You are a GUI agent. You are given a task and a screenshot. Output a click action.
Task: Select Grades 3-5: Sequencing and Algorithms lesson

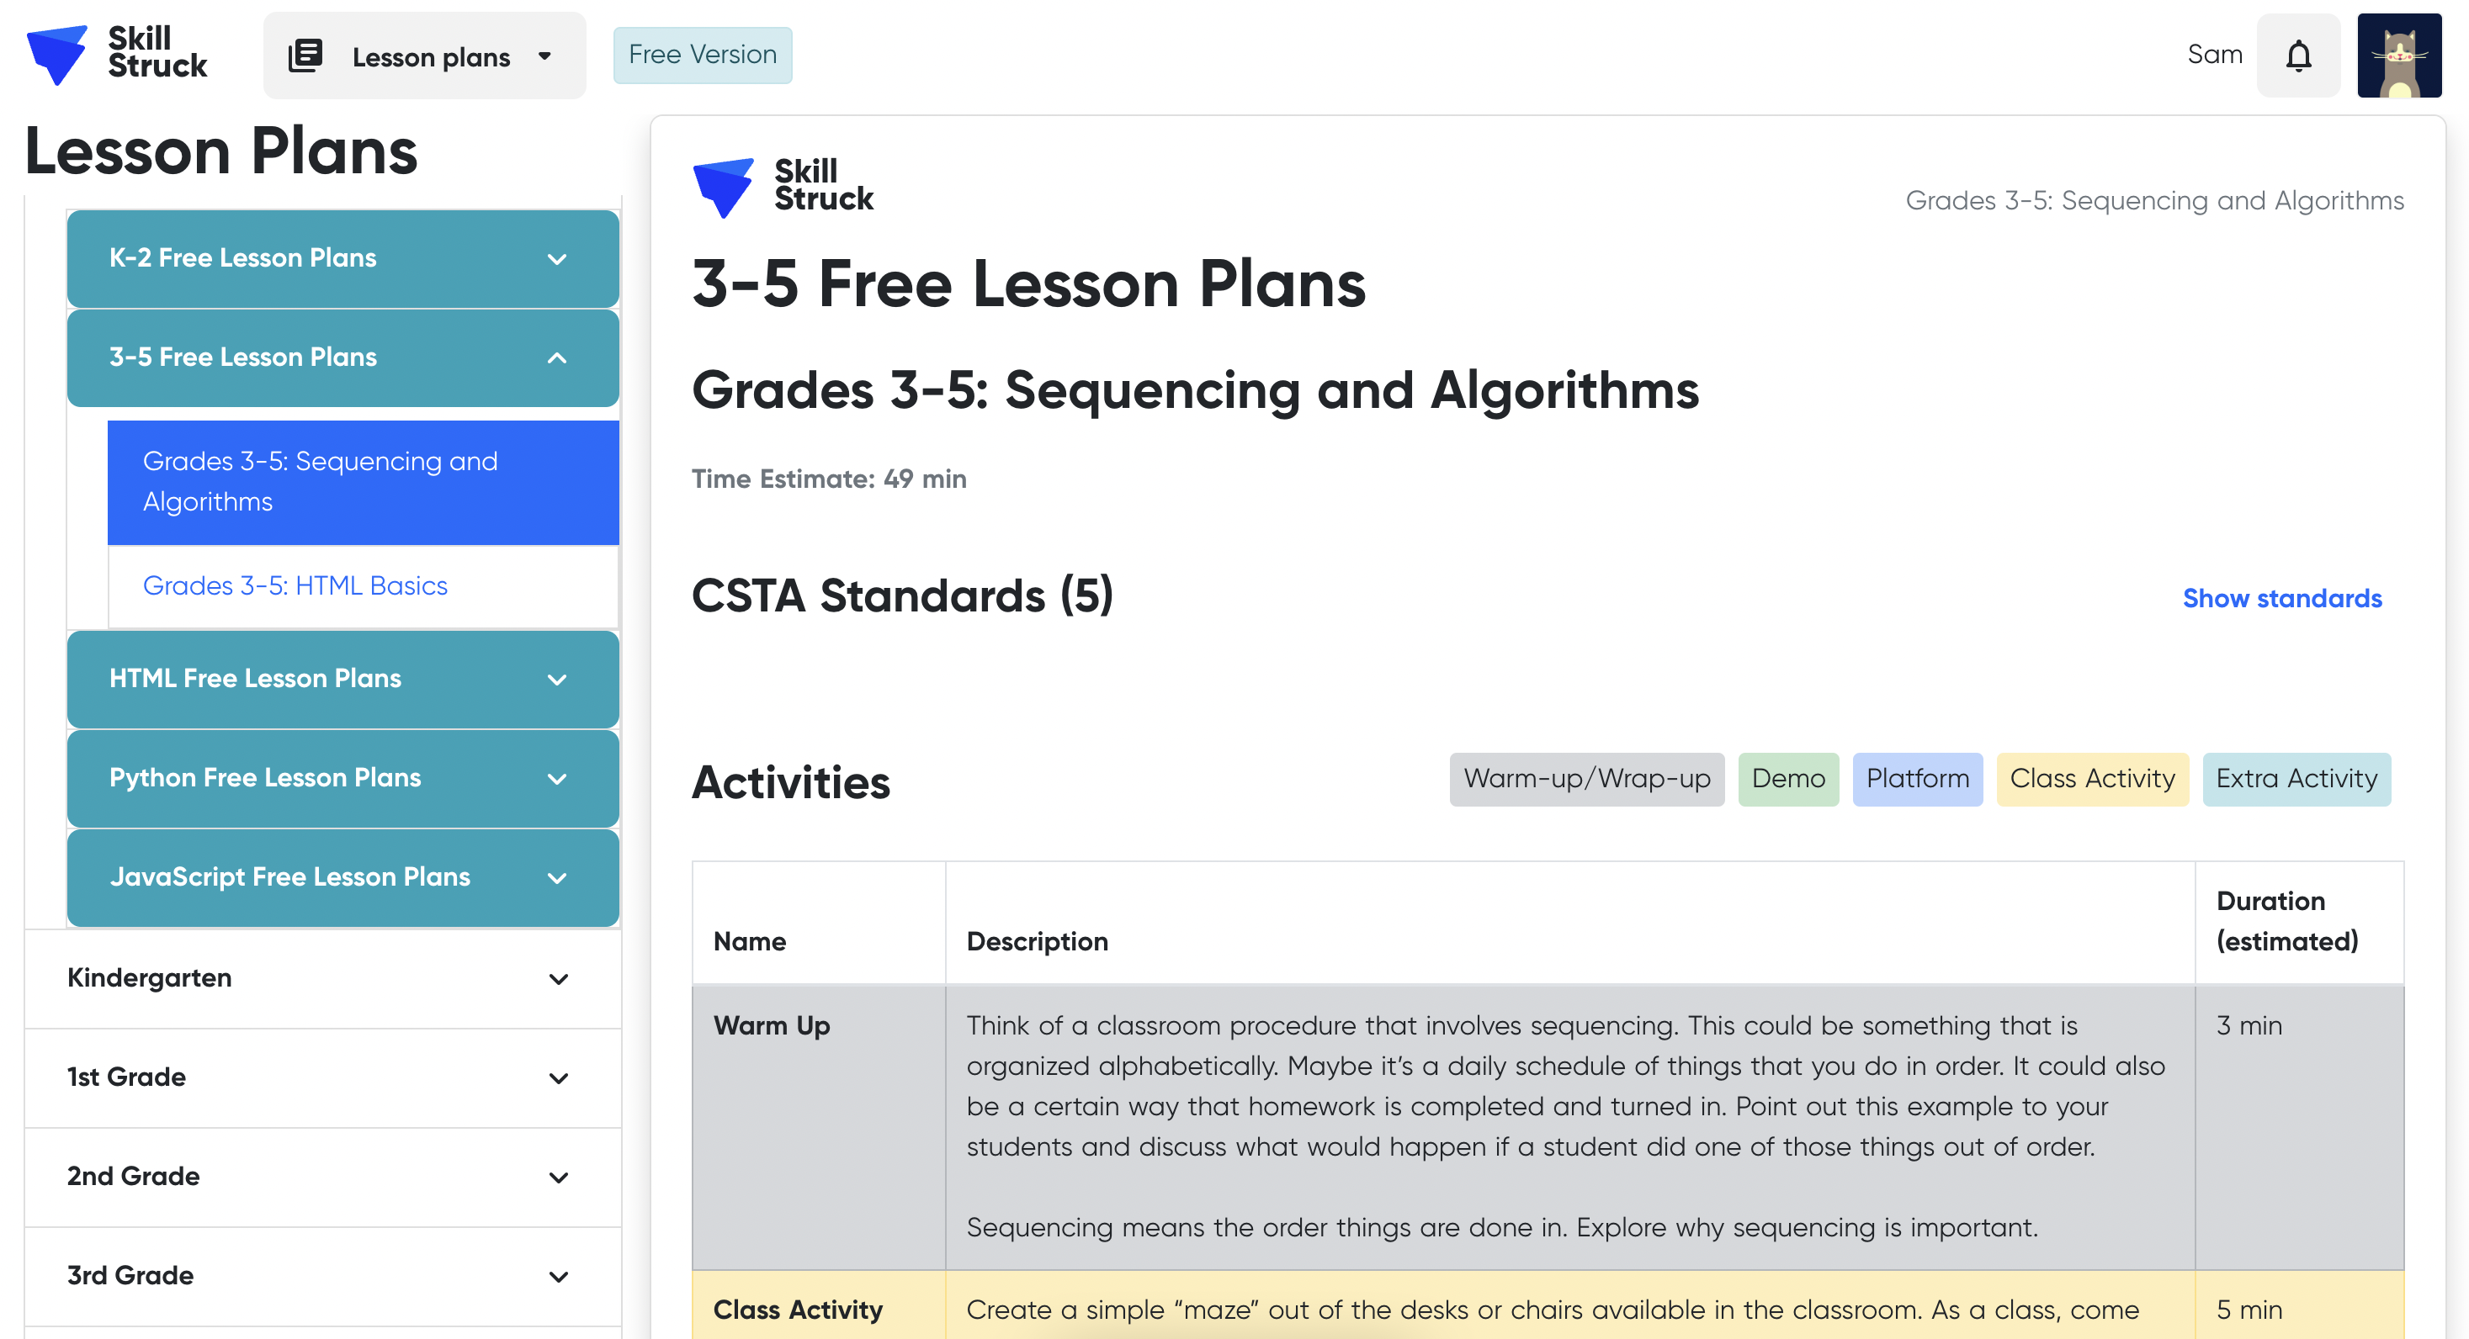click(x=363, y=482)
